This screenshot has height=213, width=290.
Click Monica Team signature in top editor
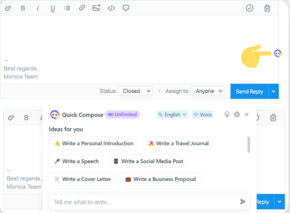pyautogui.click(x=21, y=77)
